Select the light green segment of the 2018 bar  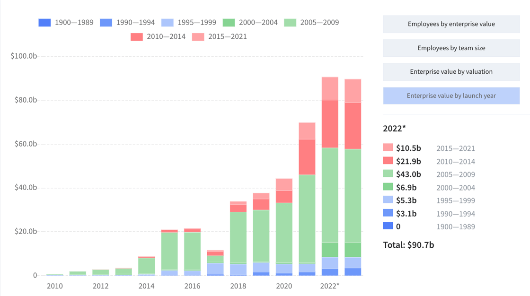pos(238,237)
